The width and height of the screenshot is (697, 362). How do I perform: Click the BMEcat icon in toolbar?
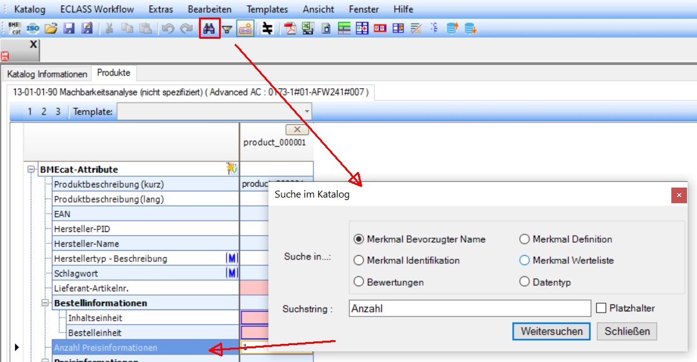pyautogui.click(x=14, y=29)
